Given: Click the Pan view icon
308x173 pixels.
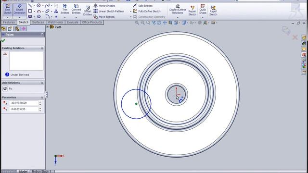Looking at the screenshot, I should coord(165,23).
